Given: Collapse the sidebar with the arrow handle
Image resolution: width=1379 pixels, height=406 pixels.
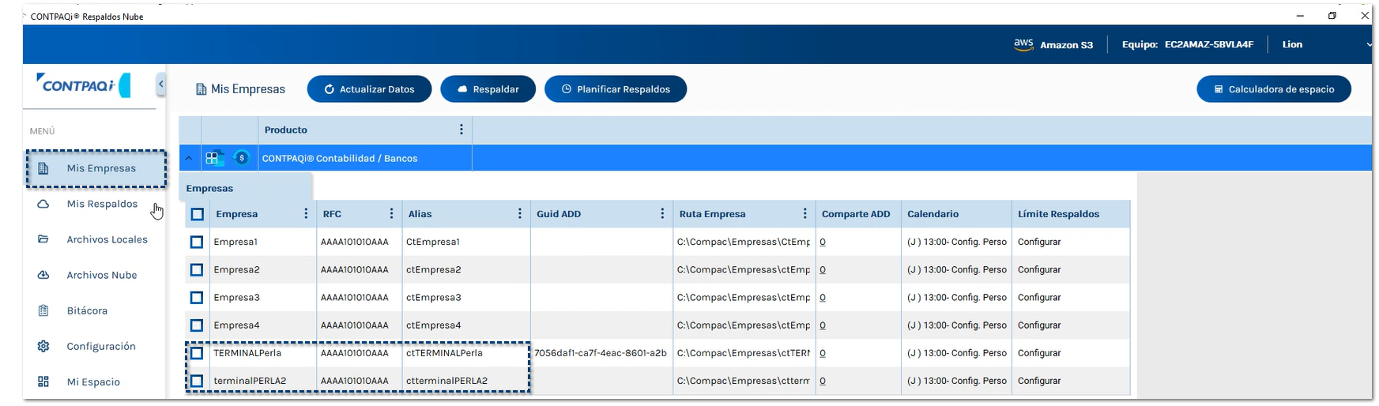Looking at the screenshot, I should pyautogui.click(x=160, y=84).
